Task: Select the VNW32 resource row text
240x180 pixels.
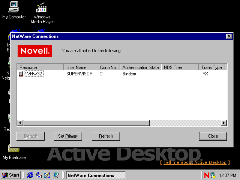Action: pos(34,74)
